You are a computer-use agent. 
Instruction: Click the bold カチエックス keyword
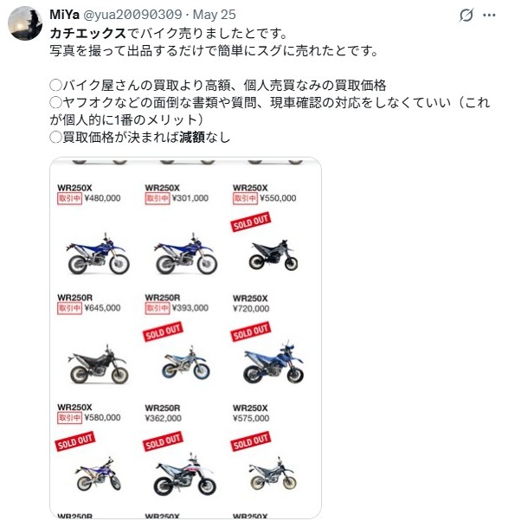pyautogui.click(x=88, y=33)
